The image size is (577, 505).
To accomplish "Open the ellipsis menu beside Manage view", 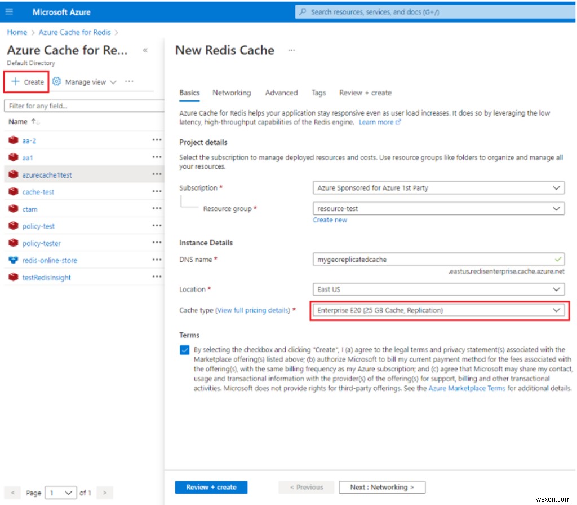I will point(129,81).
